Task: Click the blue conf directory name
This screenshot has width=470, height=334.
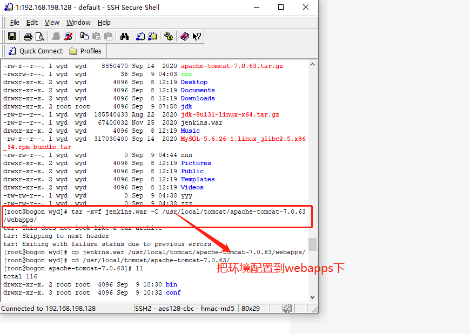Action: click(173, 292)
